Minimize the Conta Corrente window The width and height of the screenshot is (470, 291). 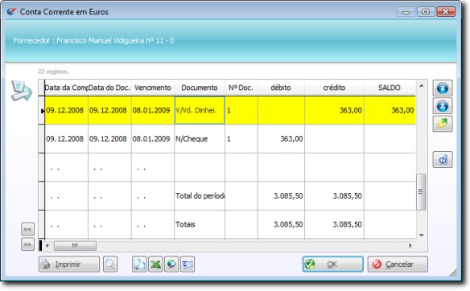pyautogui.click(x=406, y=12)
